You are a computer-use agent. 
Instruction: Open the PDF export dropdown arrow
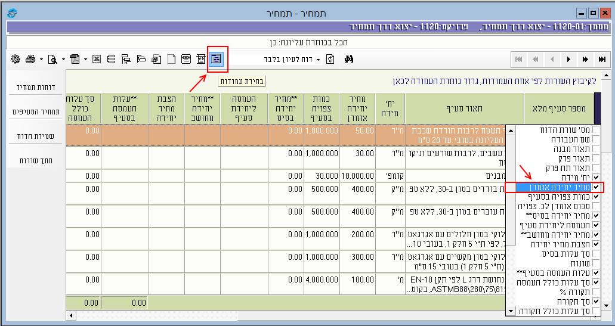click(85, 60)
